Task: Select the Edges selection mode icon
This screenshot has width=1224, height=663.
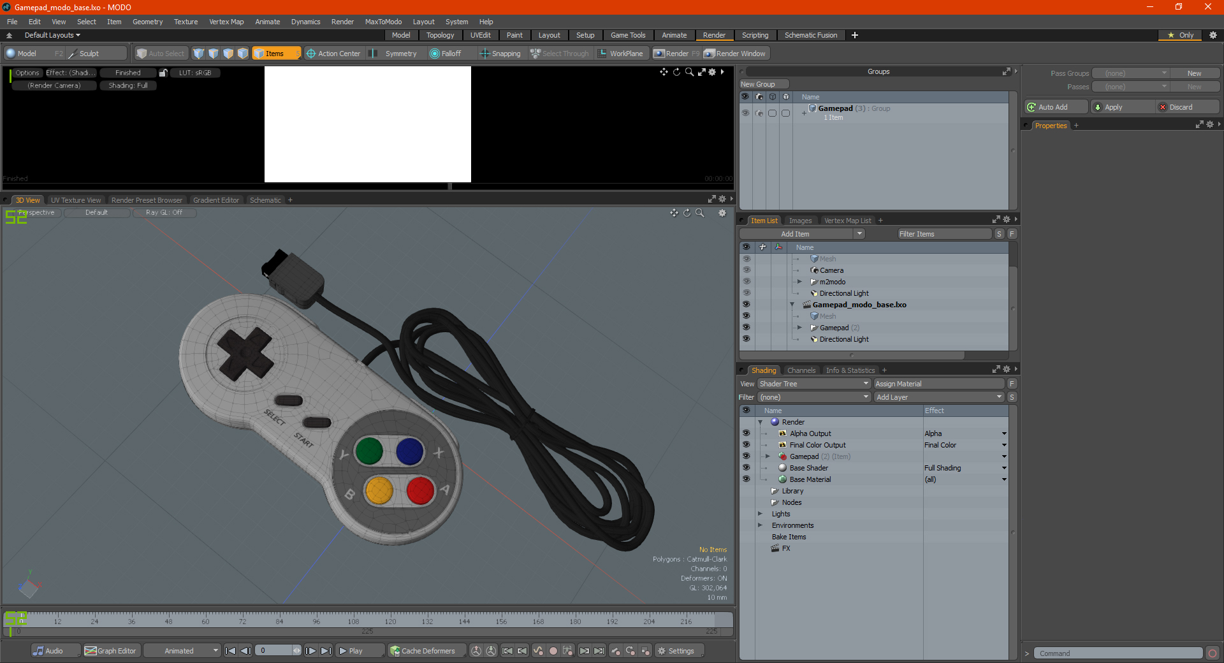Action: [x=214, y=54]
